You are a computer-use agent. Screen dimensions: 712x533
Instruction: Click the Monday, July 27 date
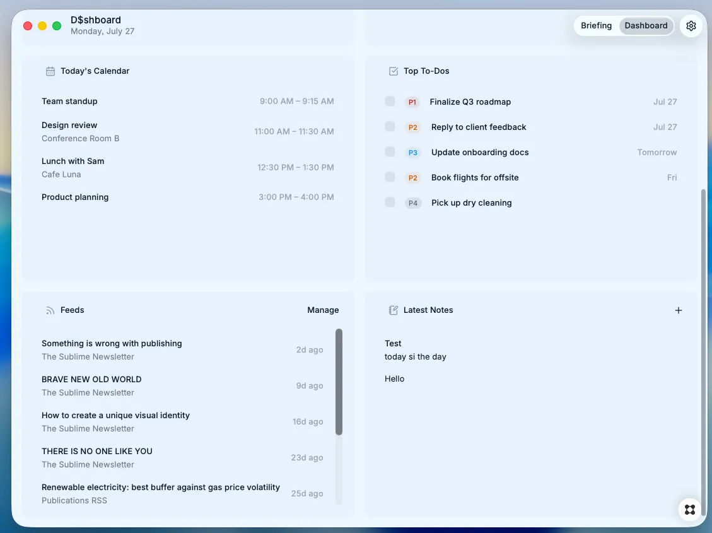tap(103, 32)
